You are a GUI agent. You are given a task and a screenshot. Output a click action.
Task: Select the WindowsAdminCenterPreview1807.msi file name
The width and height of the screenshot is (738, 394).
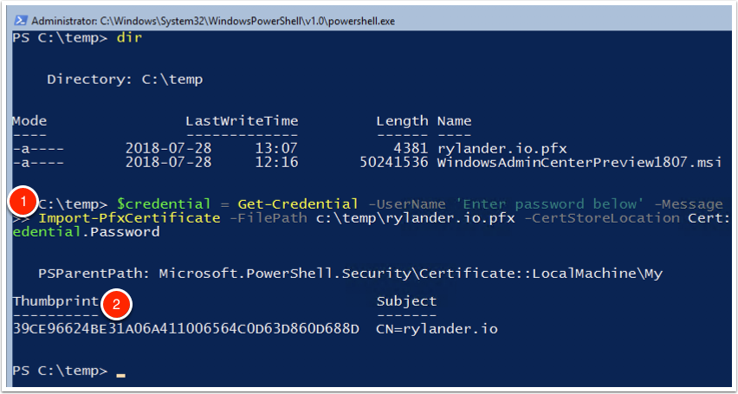click(x=579, y=163)
